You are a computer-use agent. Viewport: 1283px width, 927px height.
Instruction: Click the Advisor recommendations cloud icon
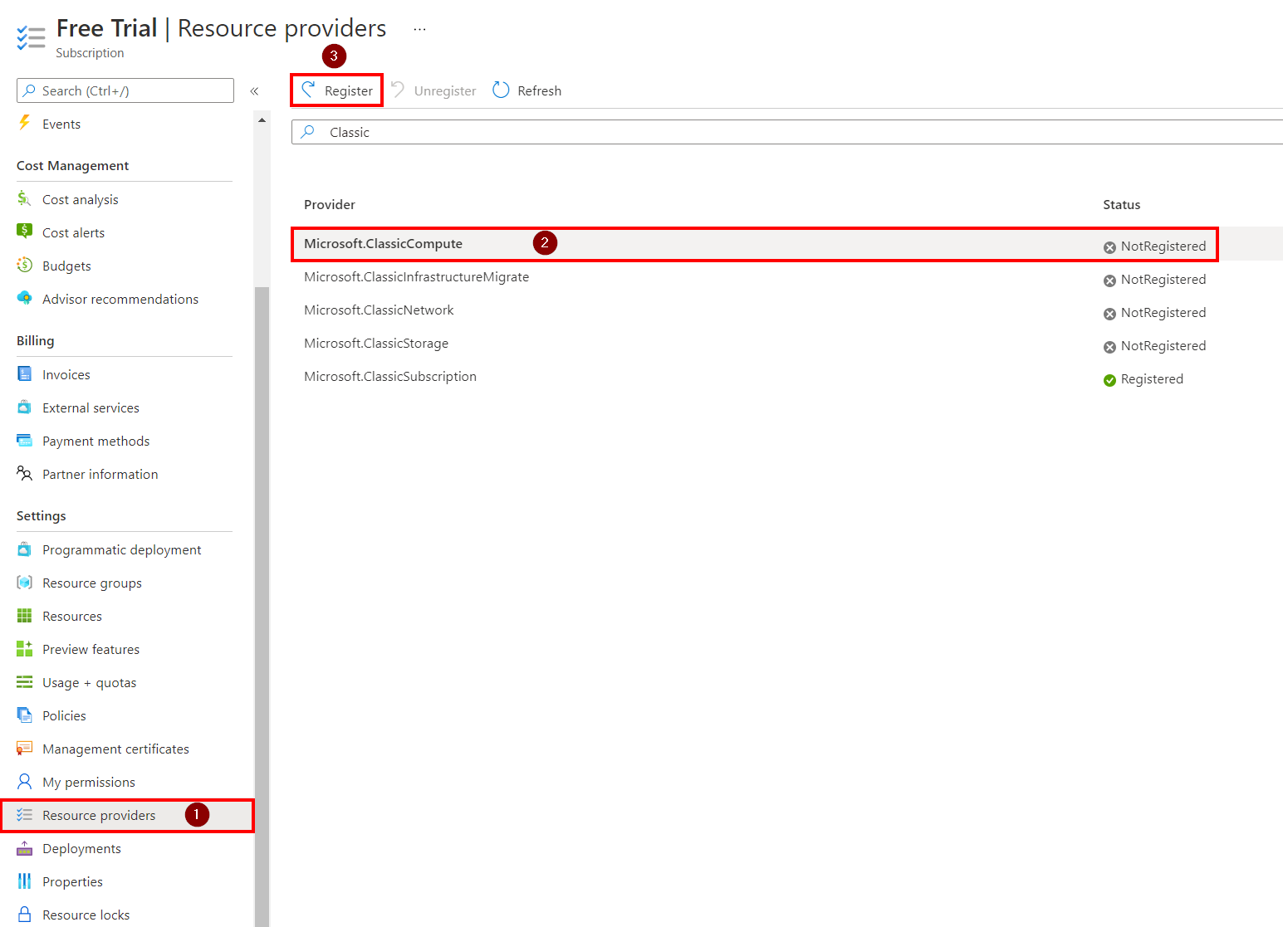(x=24, y=298)
